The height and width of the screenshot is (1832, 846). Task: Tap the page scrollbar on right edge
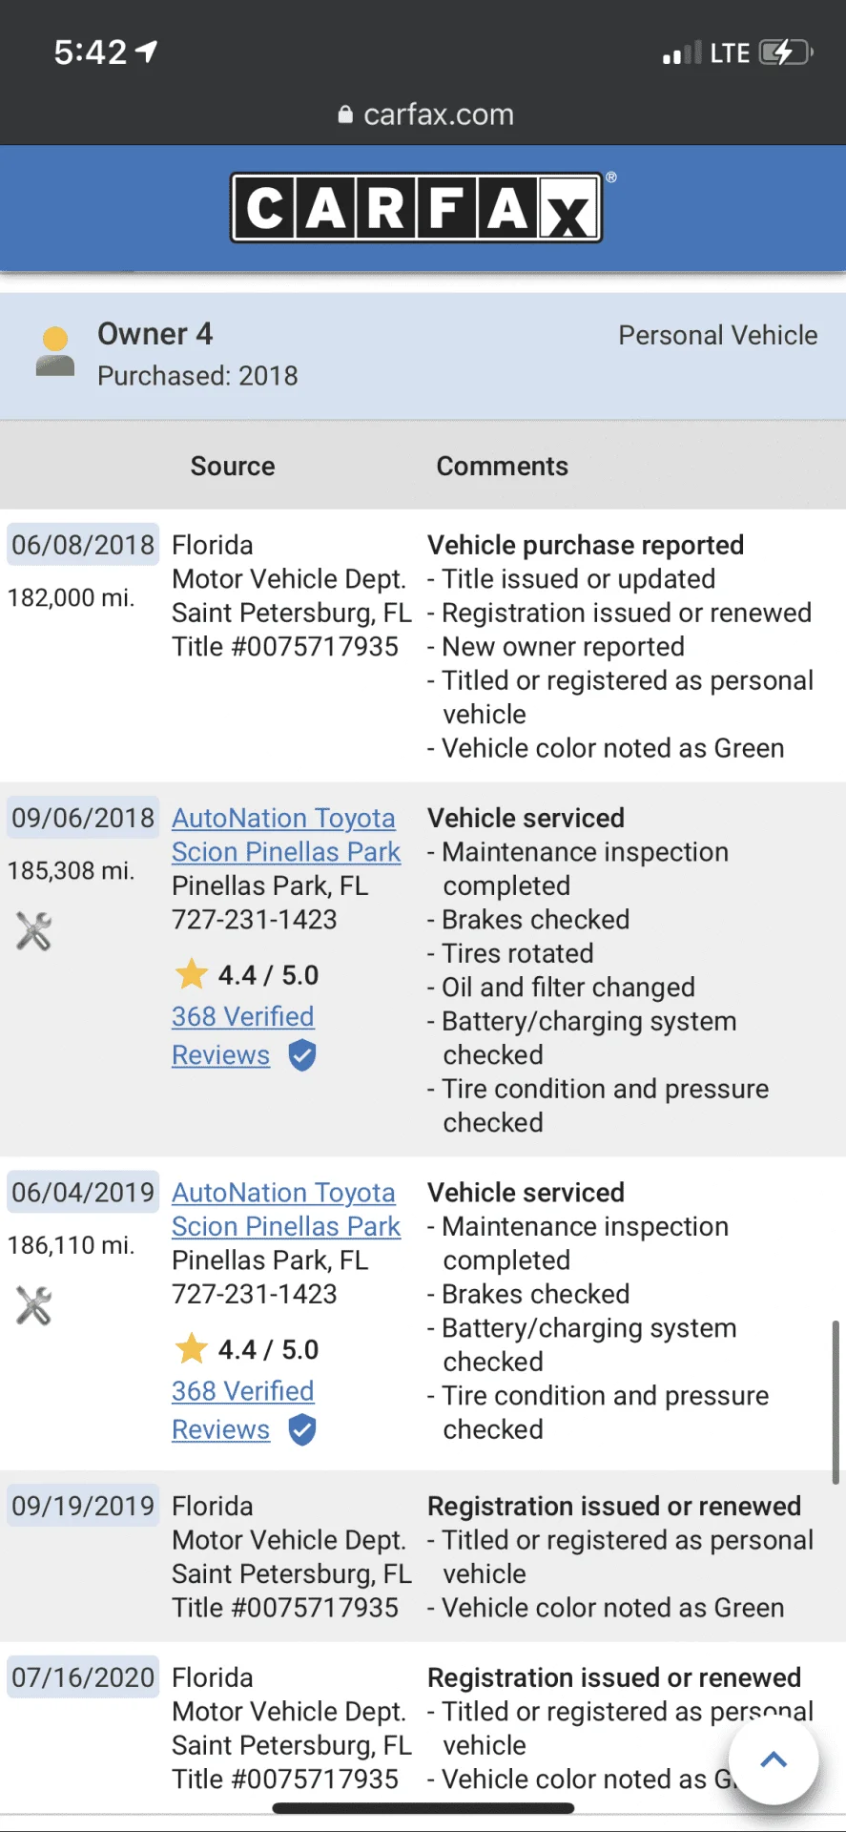click(x=836, y=1402)
